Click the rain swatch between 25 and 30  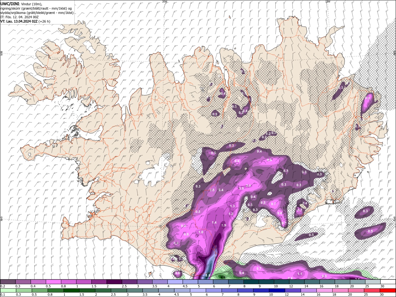372,291
